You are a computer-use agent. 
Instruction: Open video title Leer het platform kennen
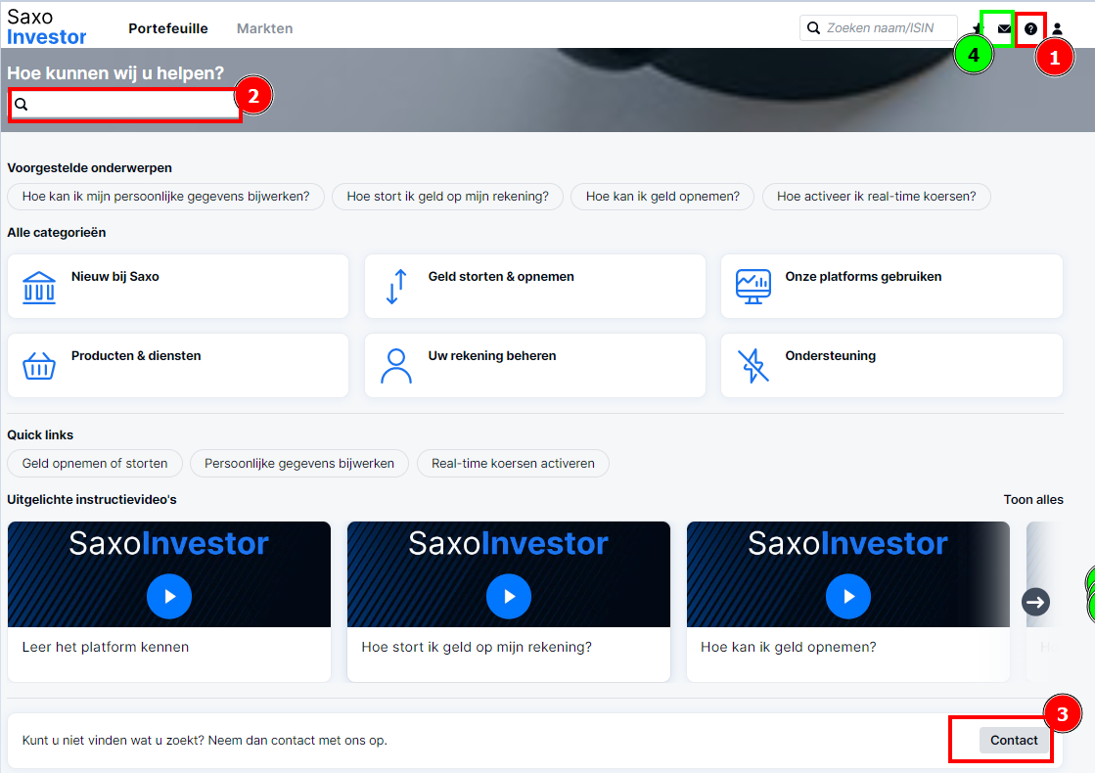click(106, 647)
